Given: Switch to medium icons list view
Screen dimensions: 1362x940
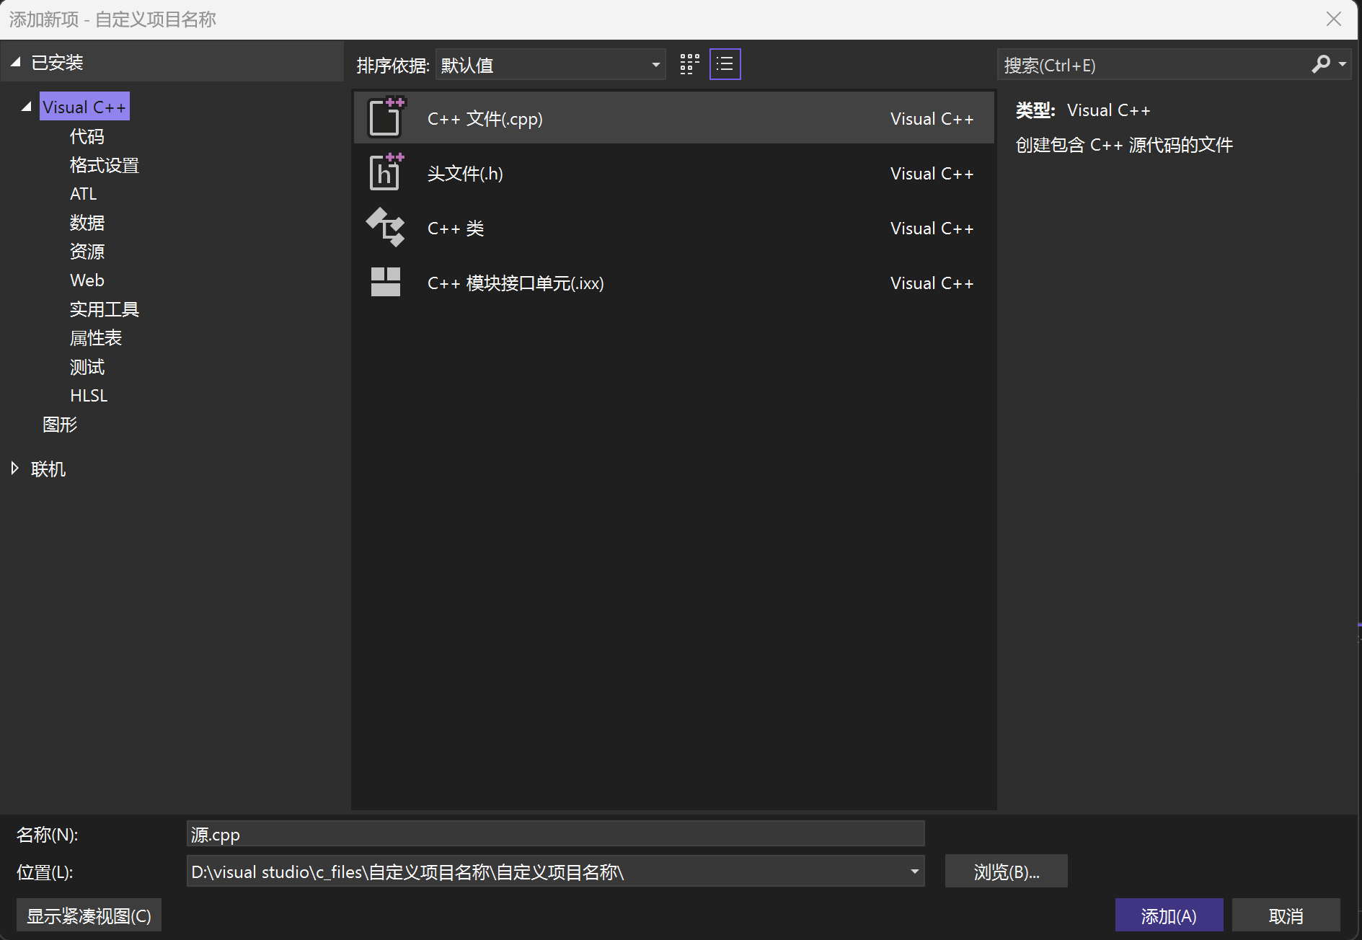Looking at the screenshot, I should (725, 65).
